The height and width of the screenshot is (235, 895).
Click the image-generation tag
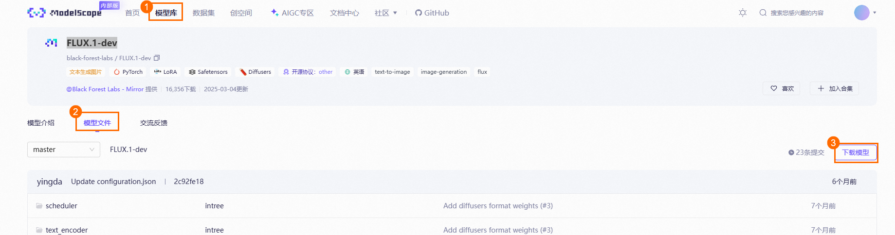[x=444, y=72]
